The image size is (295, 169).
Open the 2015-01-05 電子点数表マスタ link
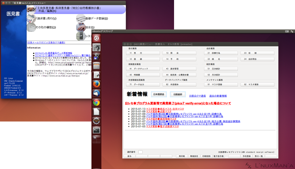pyautogui.click(x=162, y=127)
